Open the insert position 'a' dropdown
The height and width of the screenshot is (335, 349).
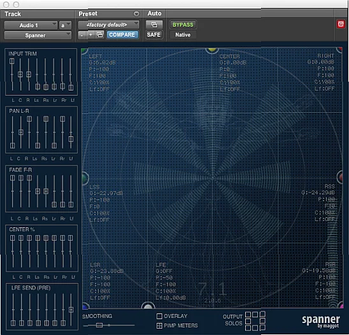[x=65, y=25]
